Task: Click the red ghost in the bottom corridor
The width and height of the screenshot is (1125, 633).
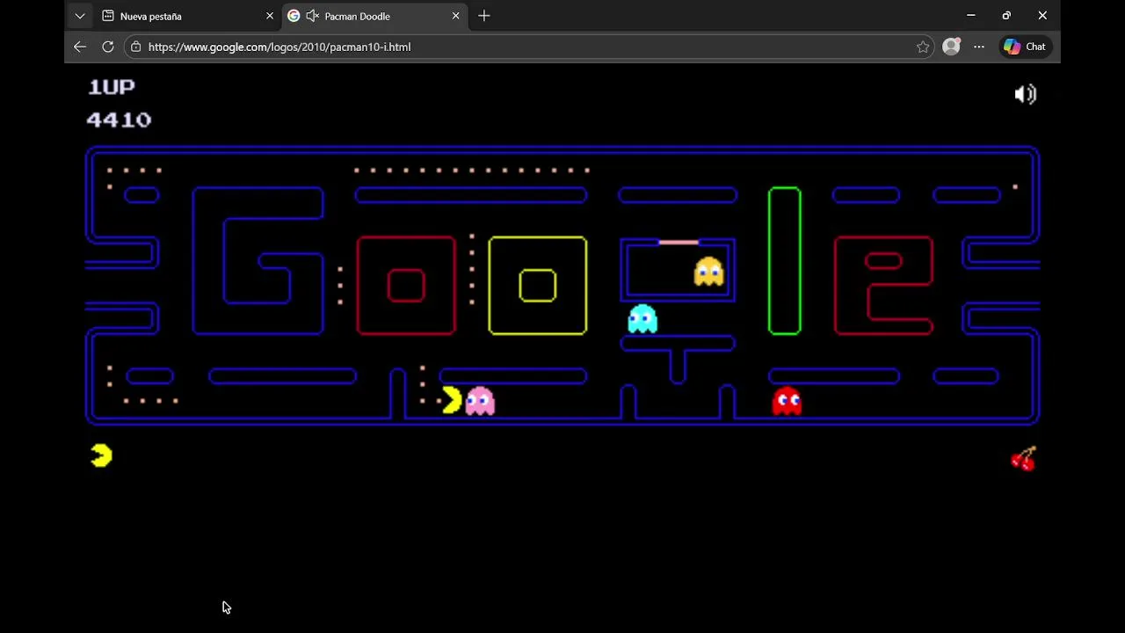Action: (787, 401)
